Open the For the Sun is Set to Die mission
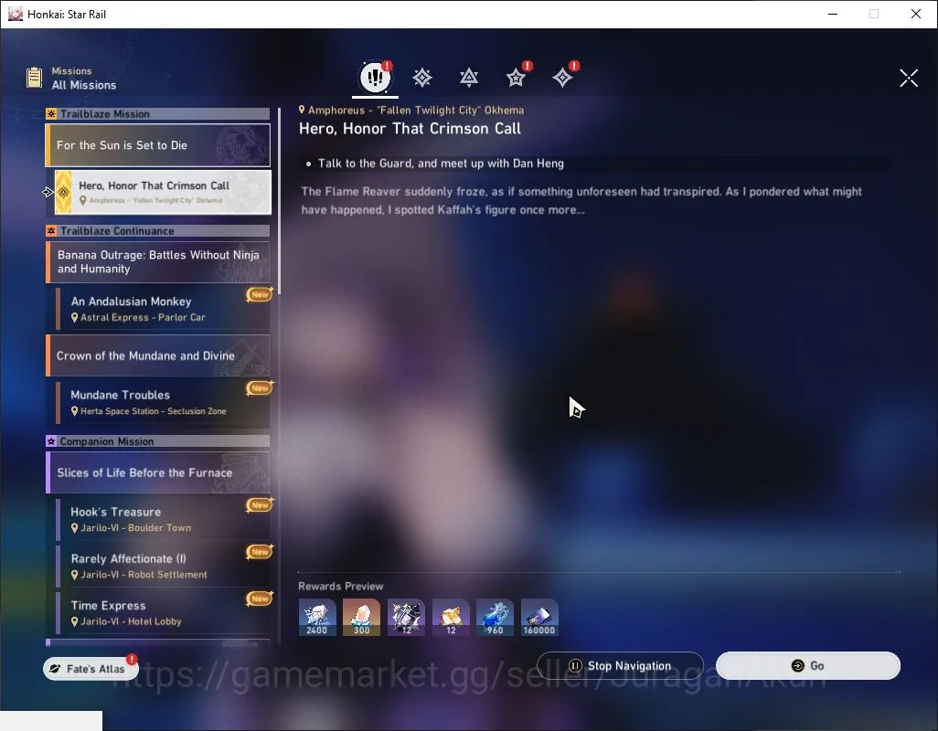 click(158, 145)
